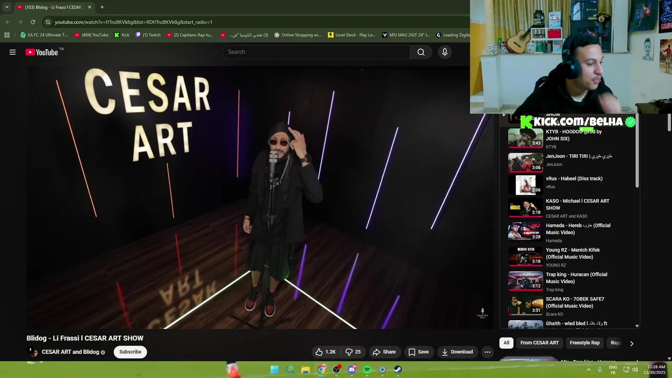Image resolution: width=672 pixels, height=378 pixels.
Task: Select the From CESAR ART chip
Action: click(x=539, y=343)
